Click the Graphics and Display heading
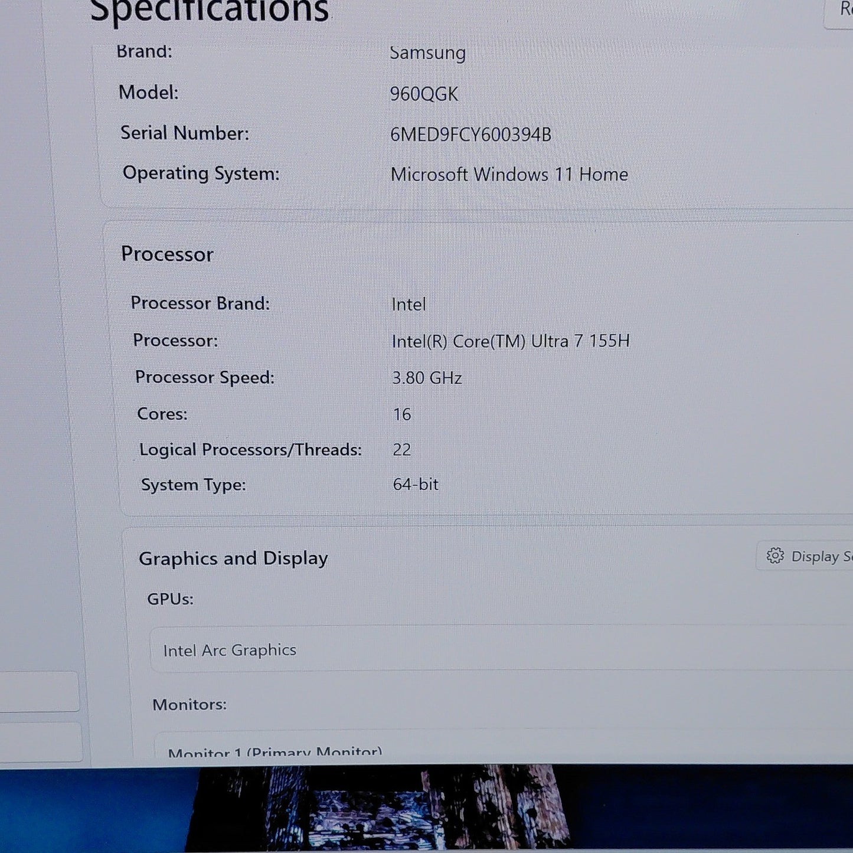The image size is (853, 853). (233, 558)
